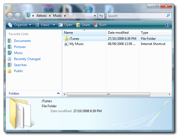
Task: Click the Share toolbar button
Action: 83,25
